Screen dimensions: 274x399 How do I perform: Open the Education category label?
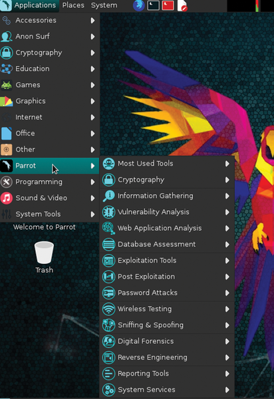[33, 68]
